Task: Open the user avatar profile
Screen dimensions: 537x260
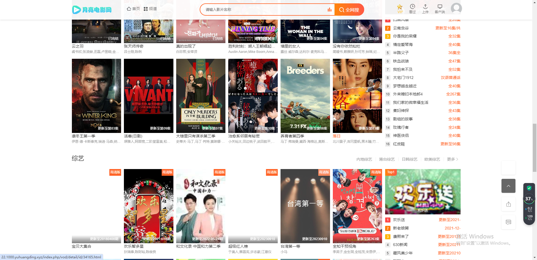Action: click(x=456, y=8)
